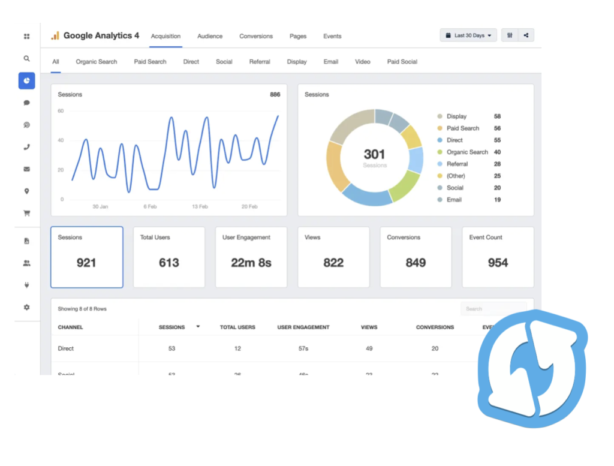Click the Direct row channel cell
The height and width of the screenshot is (466, 614).
click(x=66, y=348)
